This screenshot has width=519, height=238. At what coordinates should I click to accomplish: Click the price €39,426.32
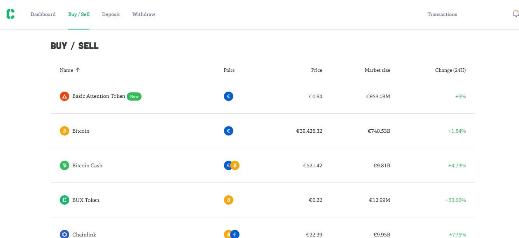pos(309,131)
